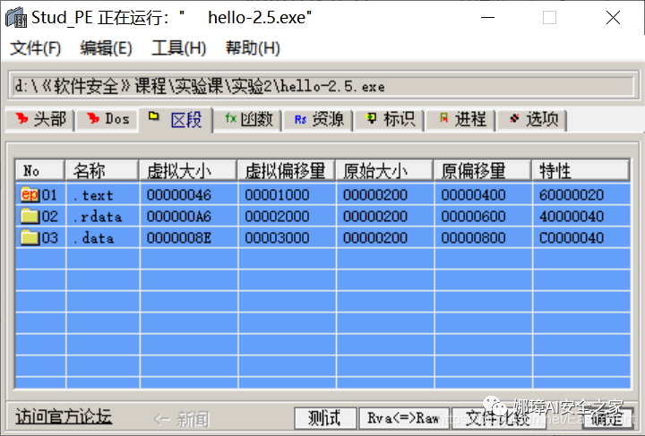The height and width of the screenshot is (436, 645).
Task: Select the .rdata section name
Action: (x=97, y=216)
